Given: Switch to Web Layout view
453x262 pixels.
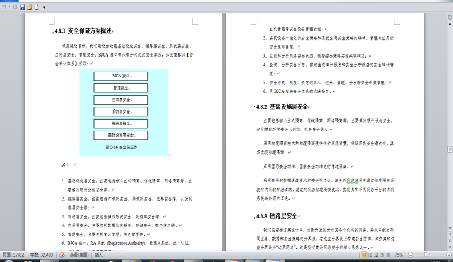Looking at the screenshot, I should 376,255.
